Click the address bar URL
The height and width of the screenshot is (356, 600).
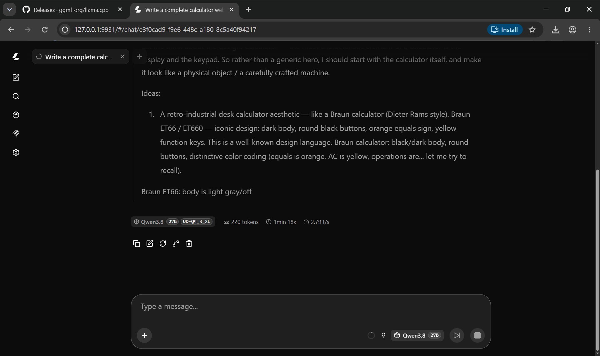(165, 30)
